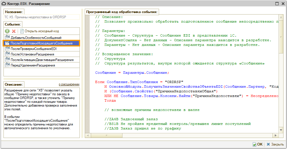Select ДобавитьОсобенностиСообщений event in list

point(36,38)
